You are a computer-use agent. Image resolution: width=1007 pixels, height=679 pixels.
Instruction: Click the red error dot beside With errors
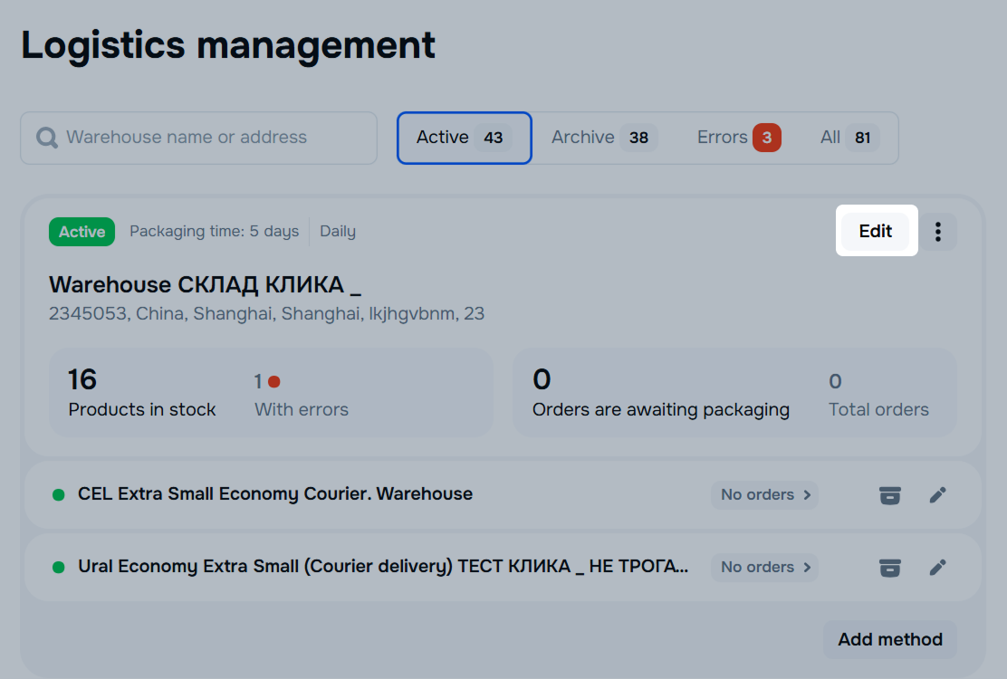pyautogui.click(x=273, y=382)
